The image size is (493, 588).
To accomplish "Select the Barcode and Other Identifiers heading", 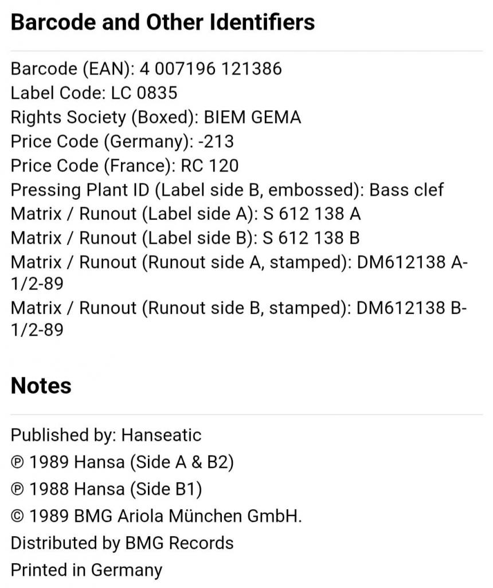I will tap(163, 22).
